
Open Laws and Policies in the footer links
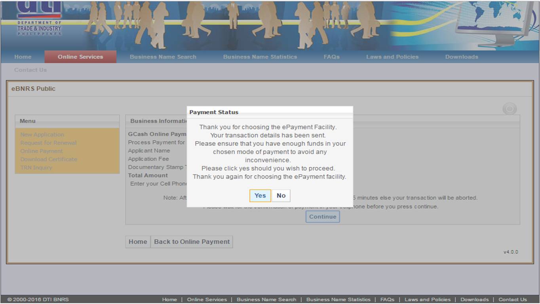[428, 300]
